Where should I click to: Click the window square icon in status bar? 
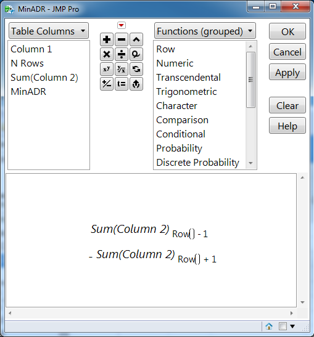(x=283, y=327)
